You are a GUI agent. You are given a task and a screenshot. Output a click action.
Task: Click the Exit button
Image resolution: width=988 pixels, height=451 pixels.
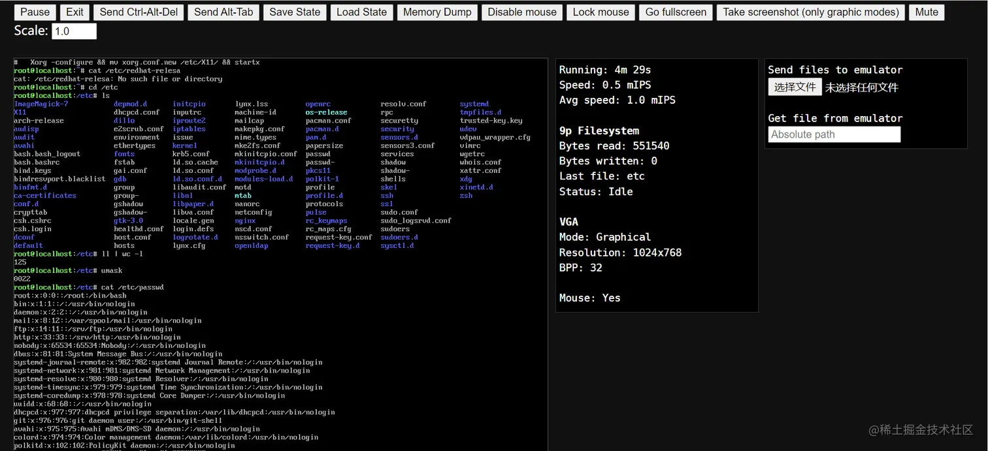click(x=75, y=12)
